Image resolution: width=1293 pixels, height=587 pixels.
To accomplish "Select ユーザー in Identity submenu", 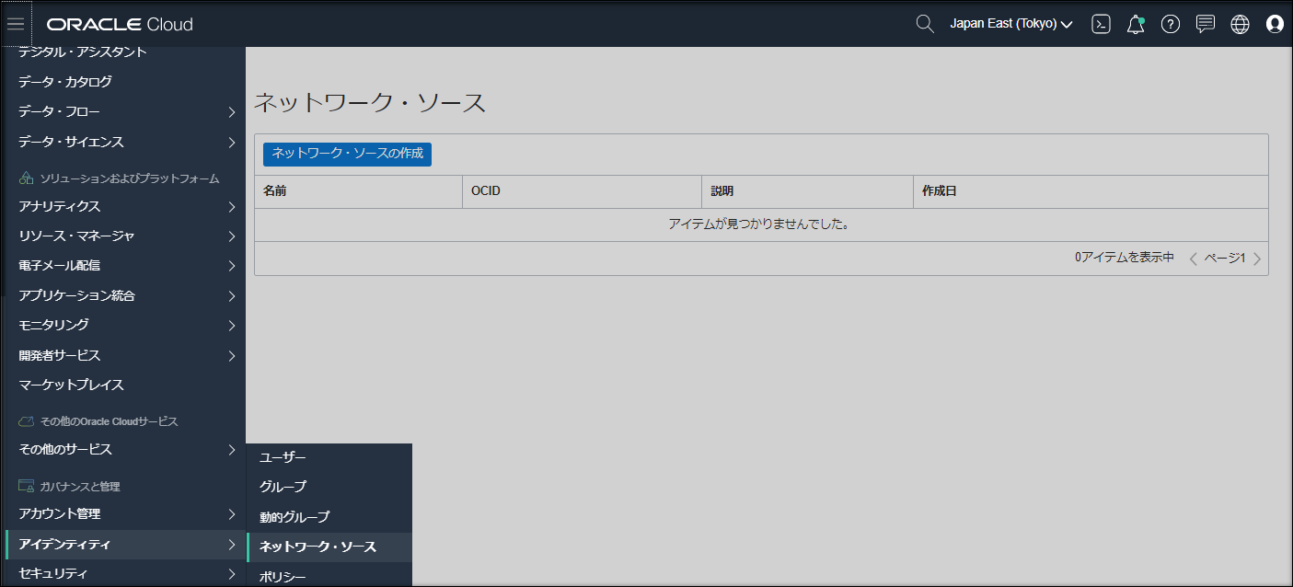I will (x=329, y=457).
